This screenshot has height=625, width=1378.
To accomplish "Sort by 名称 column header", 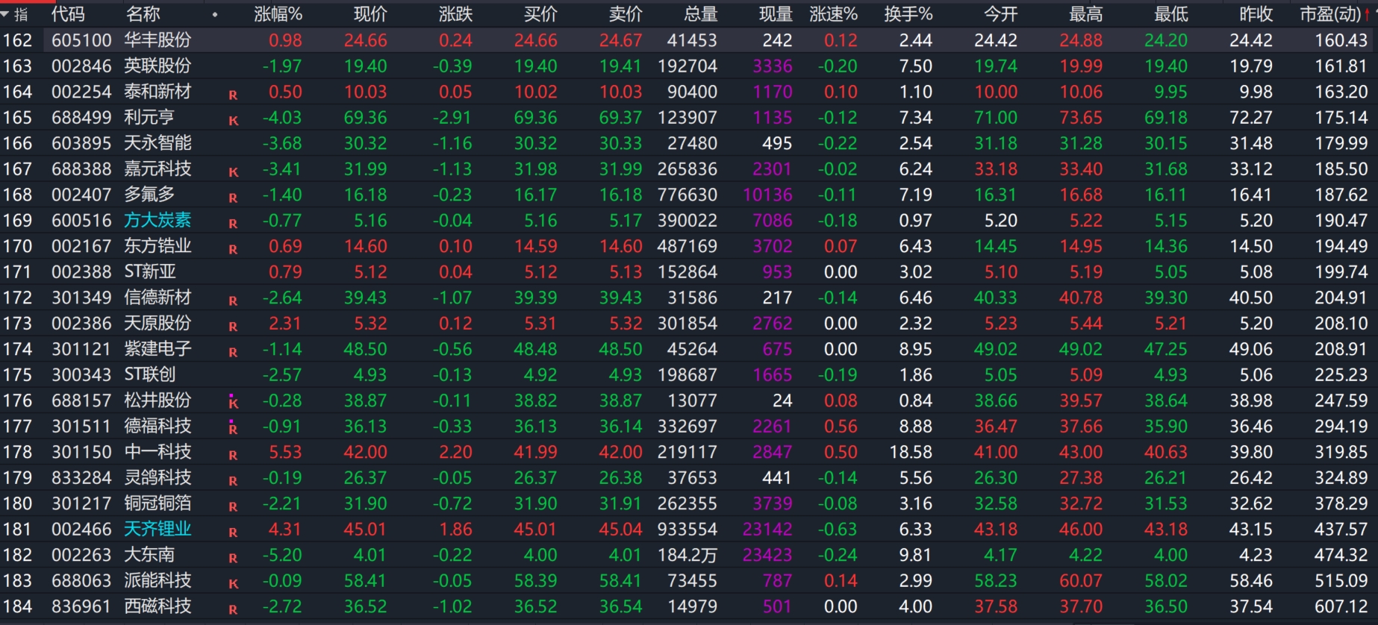I will (x=143, y=14).
